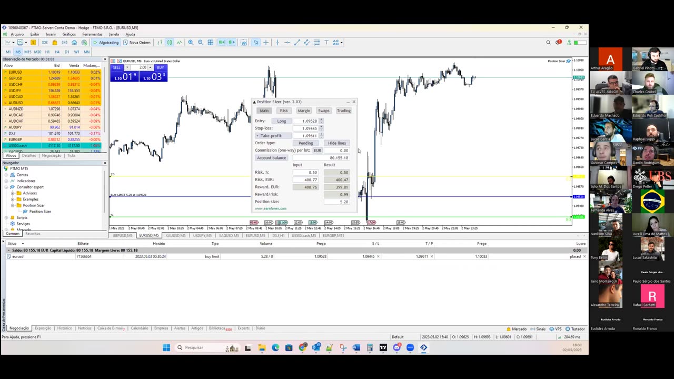This screenshot has width=674, height=379.
Task: Toggle Pending order type button
Action: [305, 143]
